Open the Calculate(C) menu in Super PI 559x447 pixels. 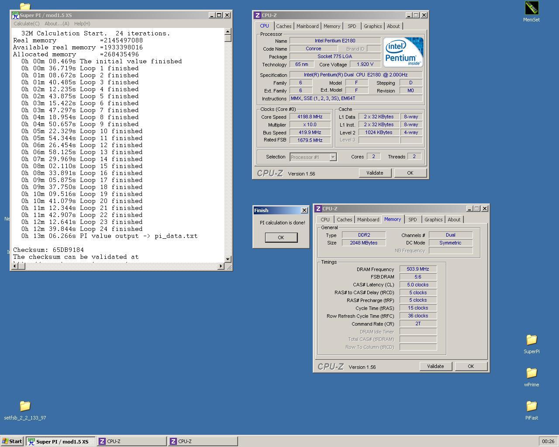(26, 24)
